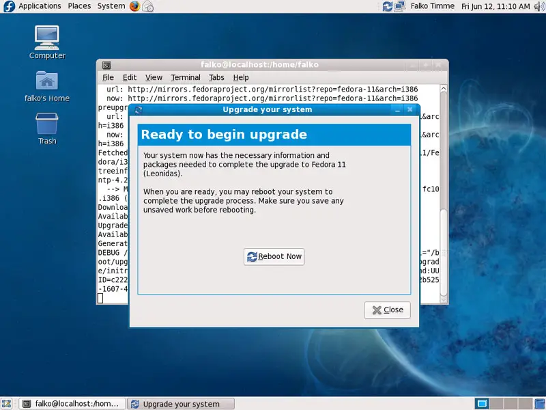Open the Tabs menu in the terminal
This screenshot has width=546, height=410.
216,77
